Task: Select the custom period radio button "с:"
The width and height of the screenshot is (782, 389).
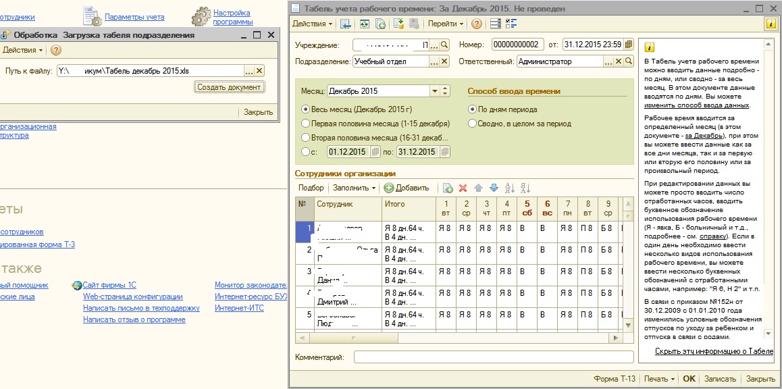Action: click(305, 151)
